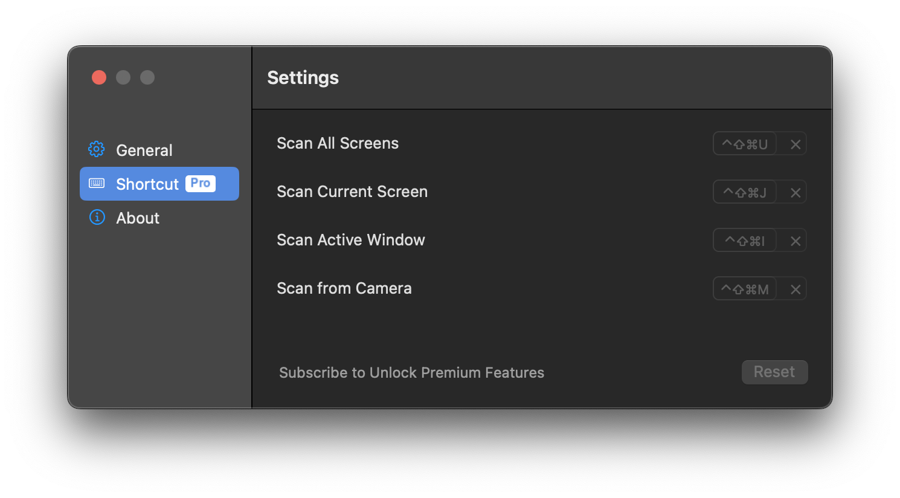The image size is (900, 498).
Task: Click the Scan Current Screen shortcut field
Action: click(745, 192)
